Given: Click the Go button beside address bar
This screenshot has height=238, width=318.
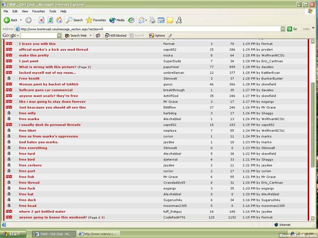Looking at the screenshot, I should pyautogui.click(x=293, y=29).
